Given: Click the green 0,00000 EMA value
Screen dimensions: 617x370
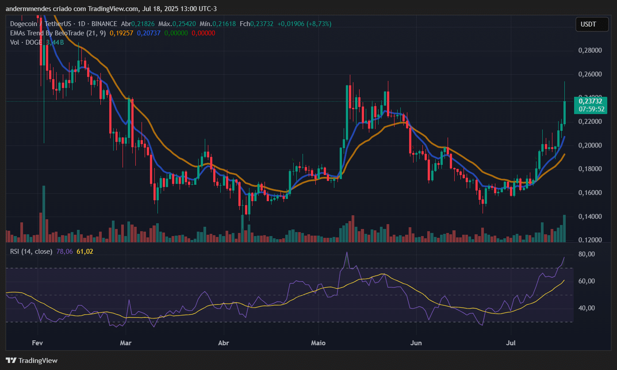Looking at the screenshot, I should pos(176,33).
